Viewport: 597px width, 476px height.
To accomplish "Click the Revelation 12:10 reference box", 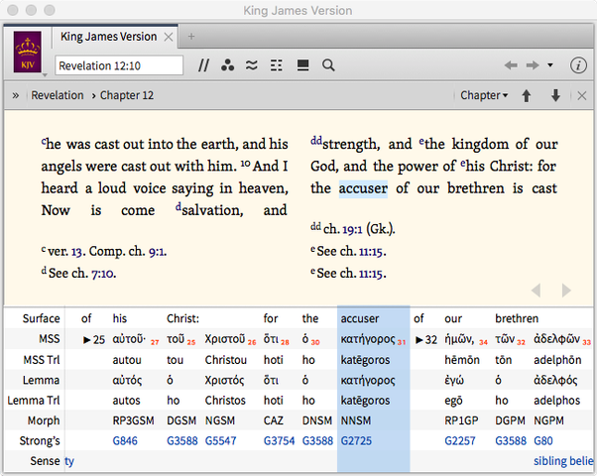I will point(119,65).
